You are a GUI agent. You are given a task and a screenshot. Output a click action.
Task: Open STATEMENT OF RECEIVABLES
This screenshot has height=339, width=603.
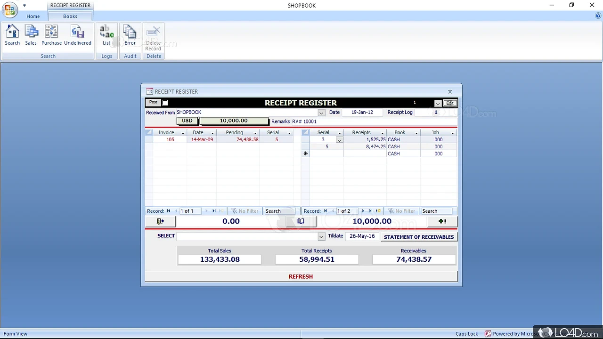(419, 237)
